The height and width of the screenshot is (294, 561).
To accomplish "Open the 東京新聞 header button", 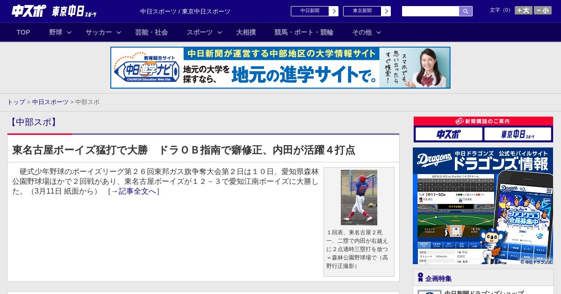I will tap(362, 11).
